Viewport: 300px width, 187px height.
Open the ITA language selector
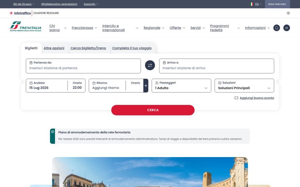coord(258,4)
